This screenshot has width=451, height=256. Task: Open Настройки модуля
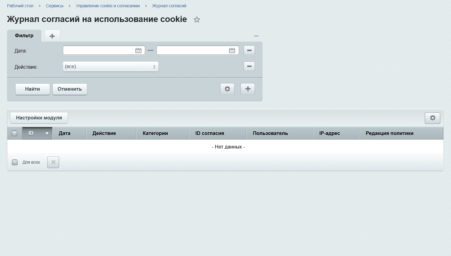(x=39, y=118)
